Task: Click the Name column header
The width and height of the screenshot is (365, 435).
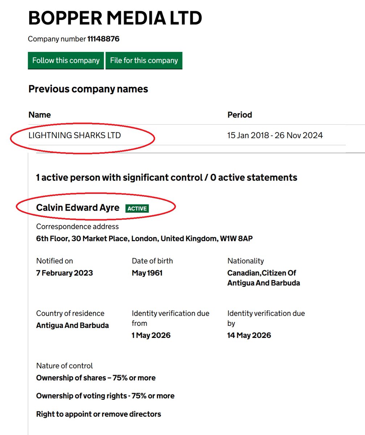Action: [40, 115]
